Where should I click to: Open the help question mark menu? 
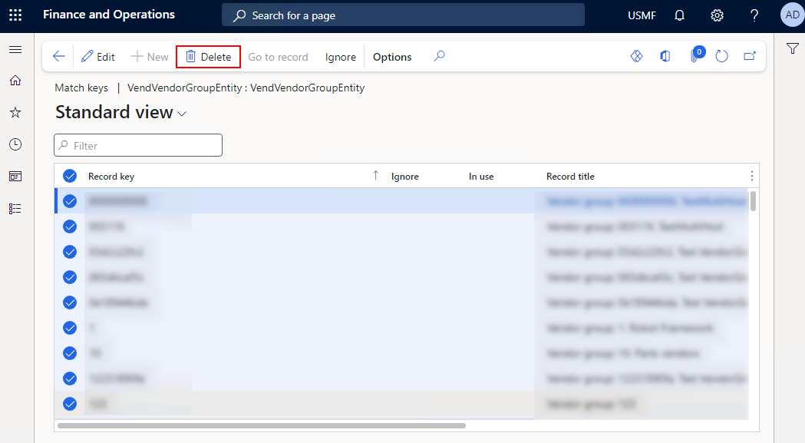click(x=754, y=15)
